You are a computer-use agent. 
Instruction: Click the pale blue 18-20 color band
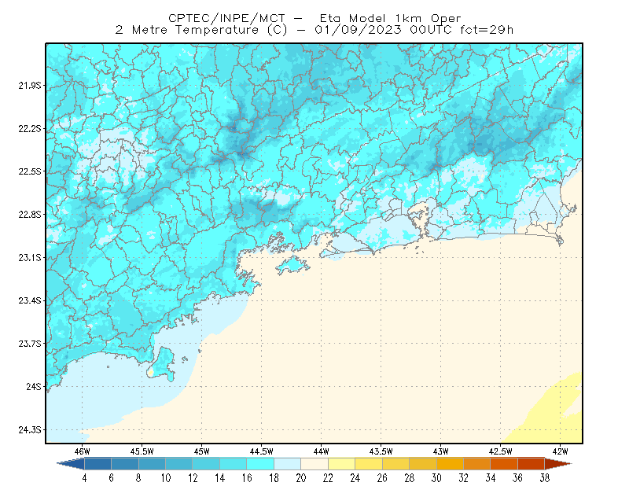pyautogui.click(x=287, y=463)
